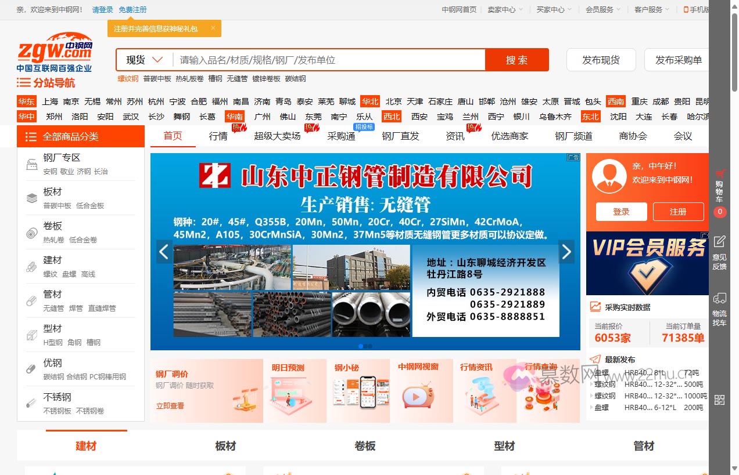Click the 发布现货 button
Image resolution: width=739 pixels, height=475 pixels.
pos(601,60)
